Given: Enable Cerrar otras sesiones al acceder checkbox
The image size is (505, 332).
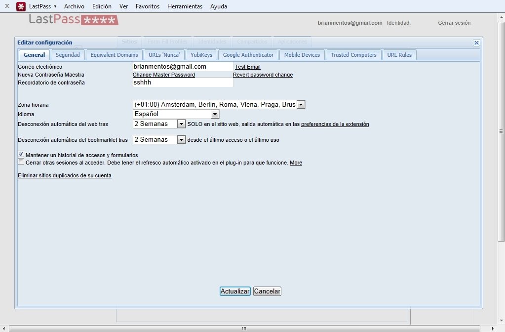Looking at the screenshot, I should [21, 162].
